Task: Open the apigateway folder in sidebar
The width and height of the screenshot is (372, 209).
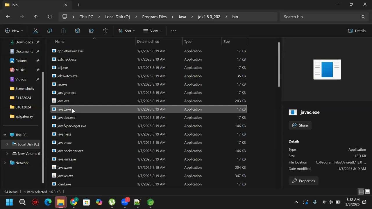Action: click(x=24, y=116)
